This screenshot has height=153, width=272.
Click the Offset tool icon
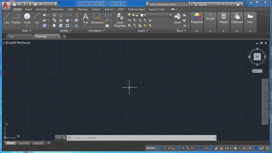[76, 26]
